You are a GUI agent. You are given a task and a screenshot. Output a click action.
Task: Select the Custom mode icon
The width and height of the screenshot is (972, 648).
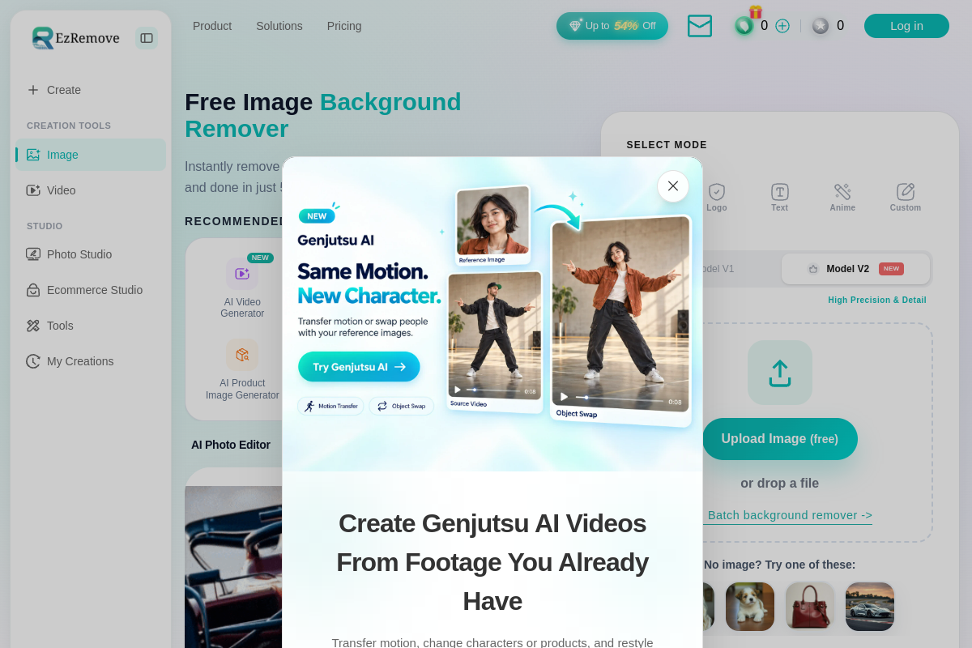click(x=906, y=197)
